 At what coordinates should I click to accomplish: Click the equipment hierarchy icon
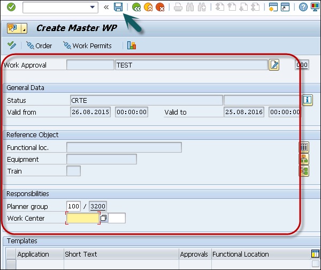point(304,159)
